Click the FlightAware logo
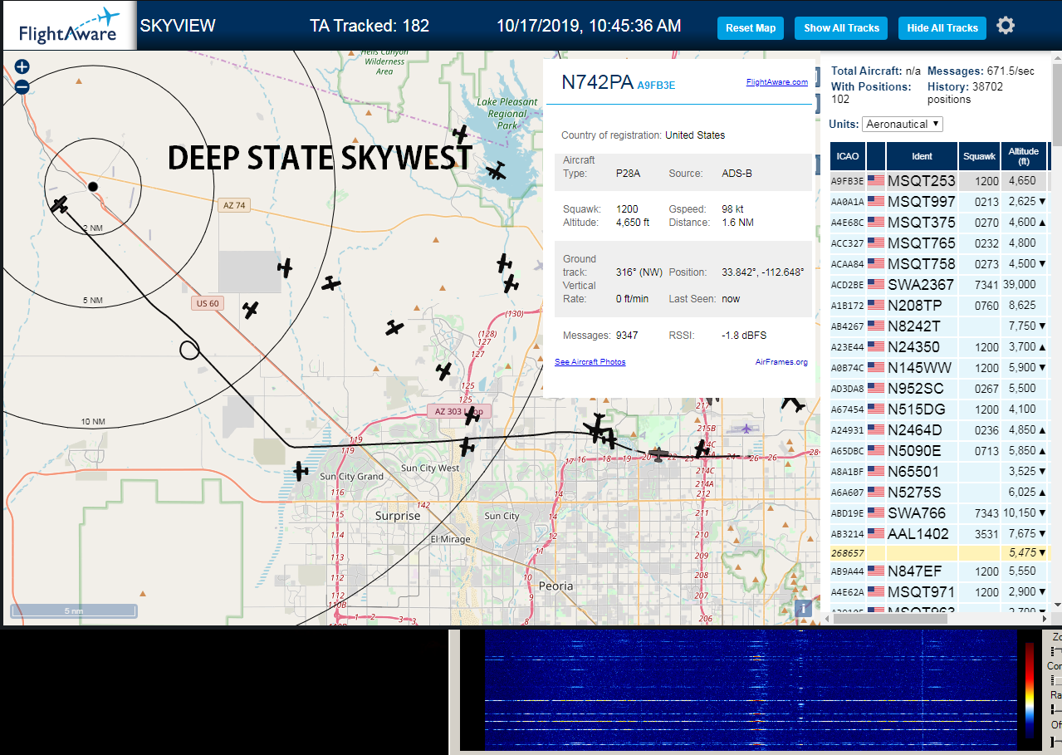Image resolution: width=1062 pixels, height=755 pixels. pyautogui.click(x=68, y=26)
